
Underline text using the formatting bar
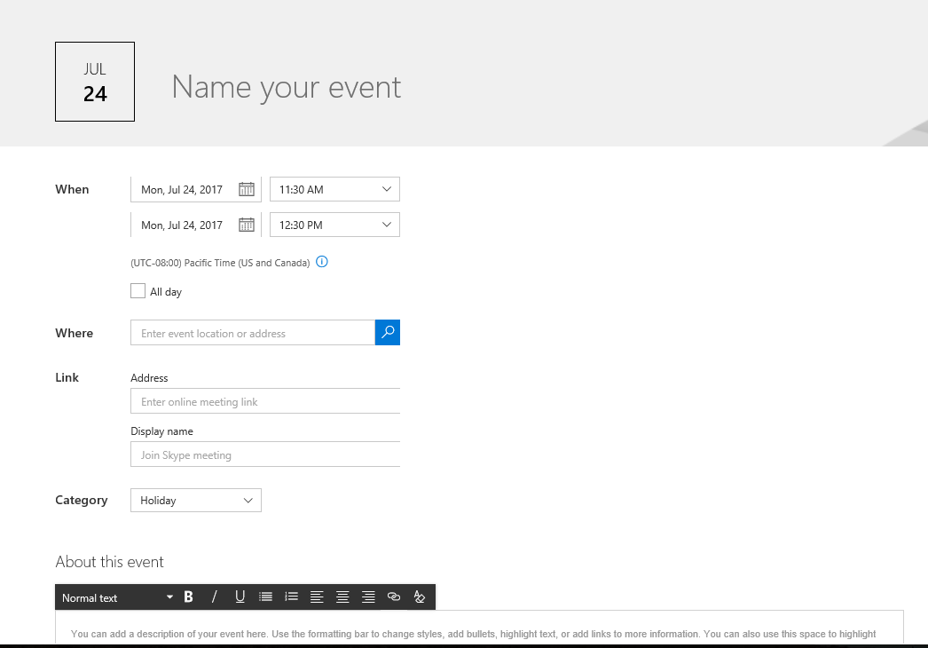coord(240,597)
